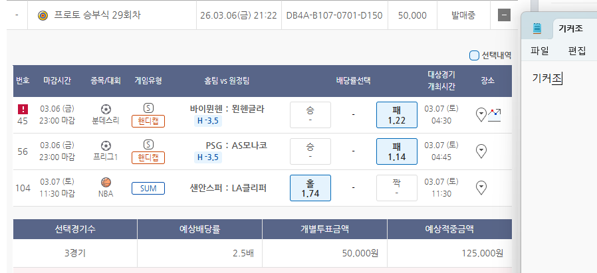Open location pin for 샌안스퍼 match

tap(481, 188)
